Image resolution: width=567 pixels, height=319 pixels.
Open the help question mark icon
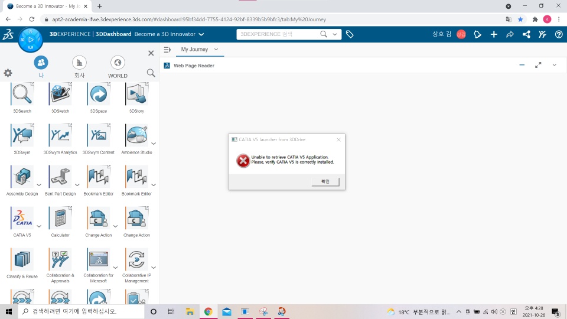pos(559,34)
